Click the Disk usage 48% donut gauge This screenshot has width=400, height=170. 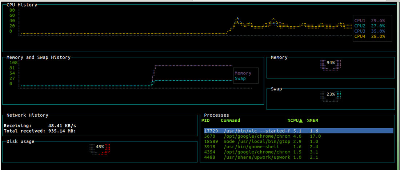pos(100,150)
